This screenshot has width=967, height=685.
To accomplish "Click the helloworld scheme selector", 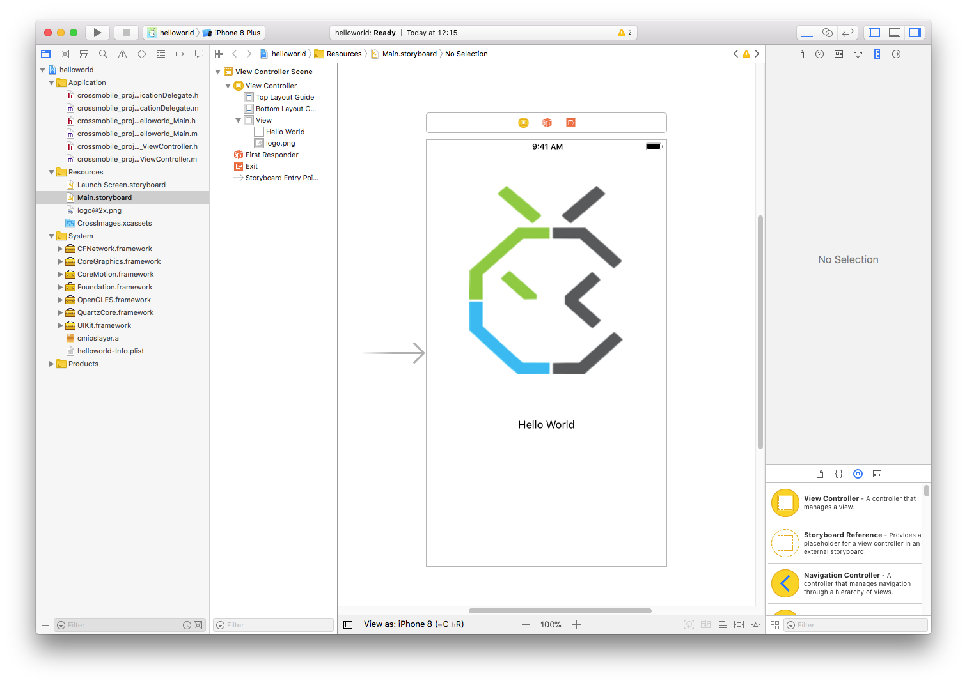I will pyautogui.click(x=171, y=33).
